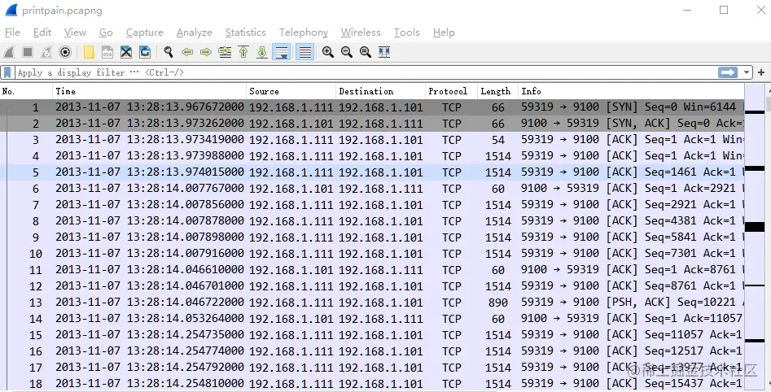Select packet 10 with Seq=7301
771x392 pixels.
(372, 254)
